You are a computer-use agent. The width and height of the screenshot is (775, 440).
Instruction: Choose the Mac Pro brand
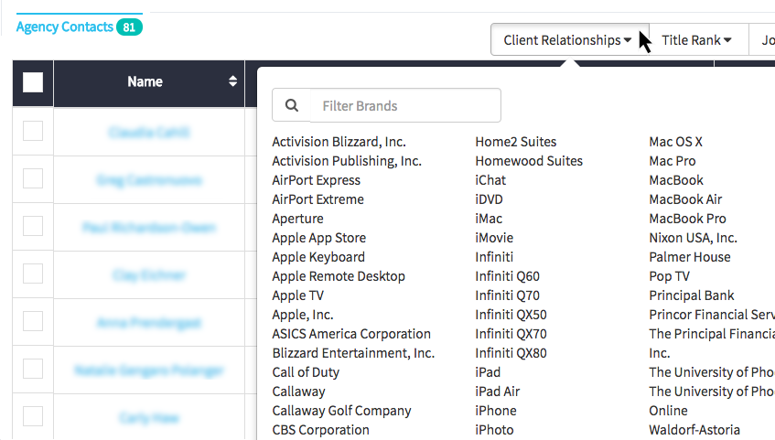coord(673,161)
